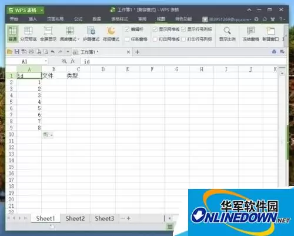Enable Full Screen display (全屏显示)
294x236 pixels.
(x=48, y=34)
